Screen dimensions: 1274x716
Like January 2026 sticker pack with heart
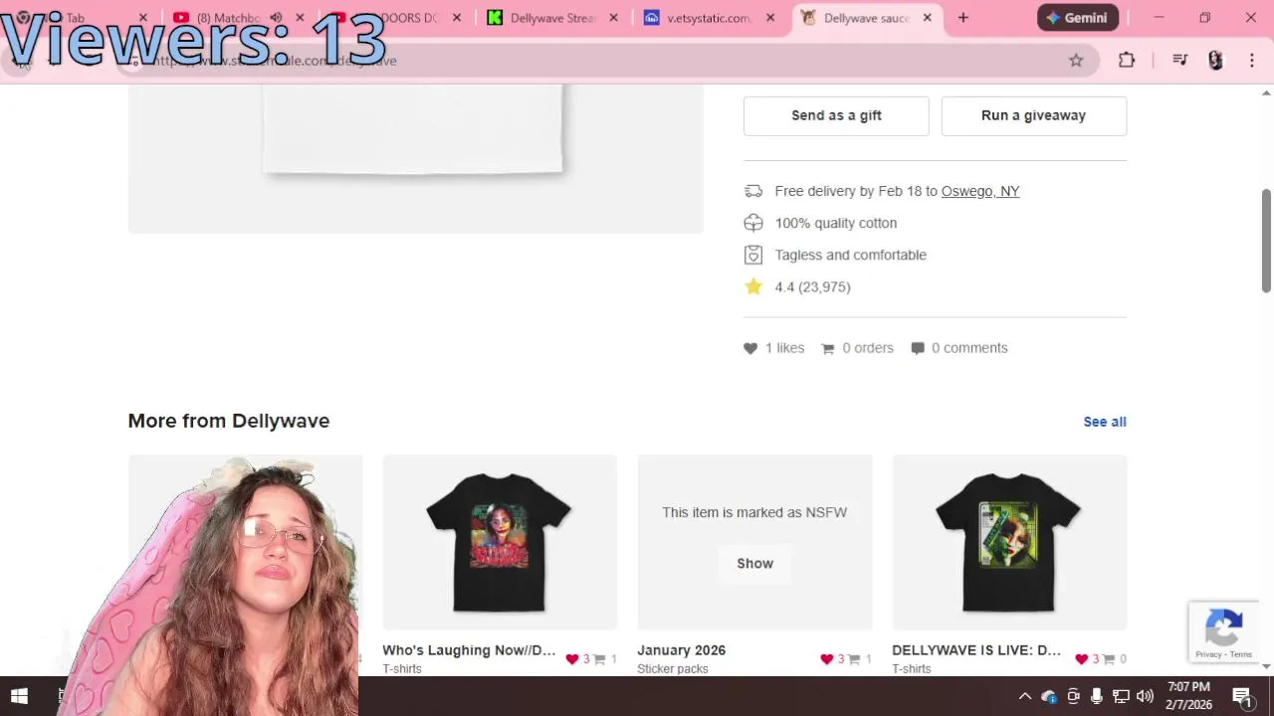click(827, 659)
